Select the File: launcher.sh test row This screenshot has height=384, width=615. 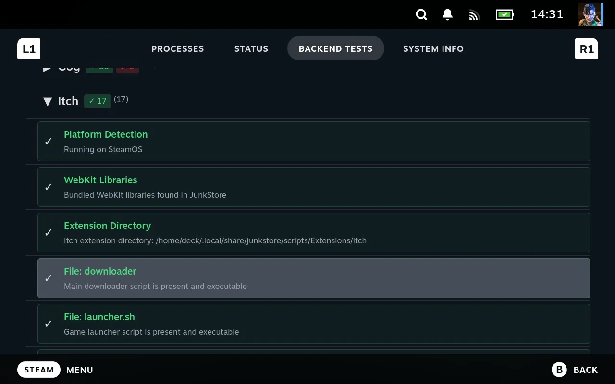tap(314, 324)
